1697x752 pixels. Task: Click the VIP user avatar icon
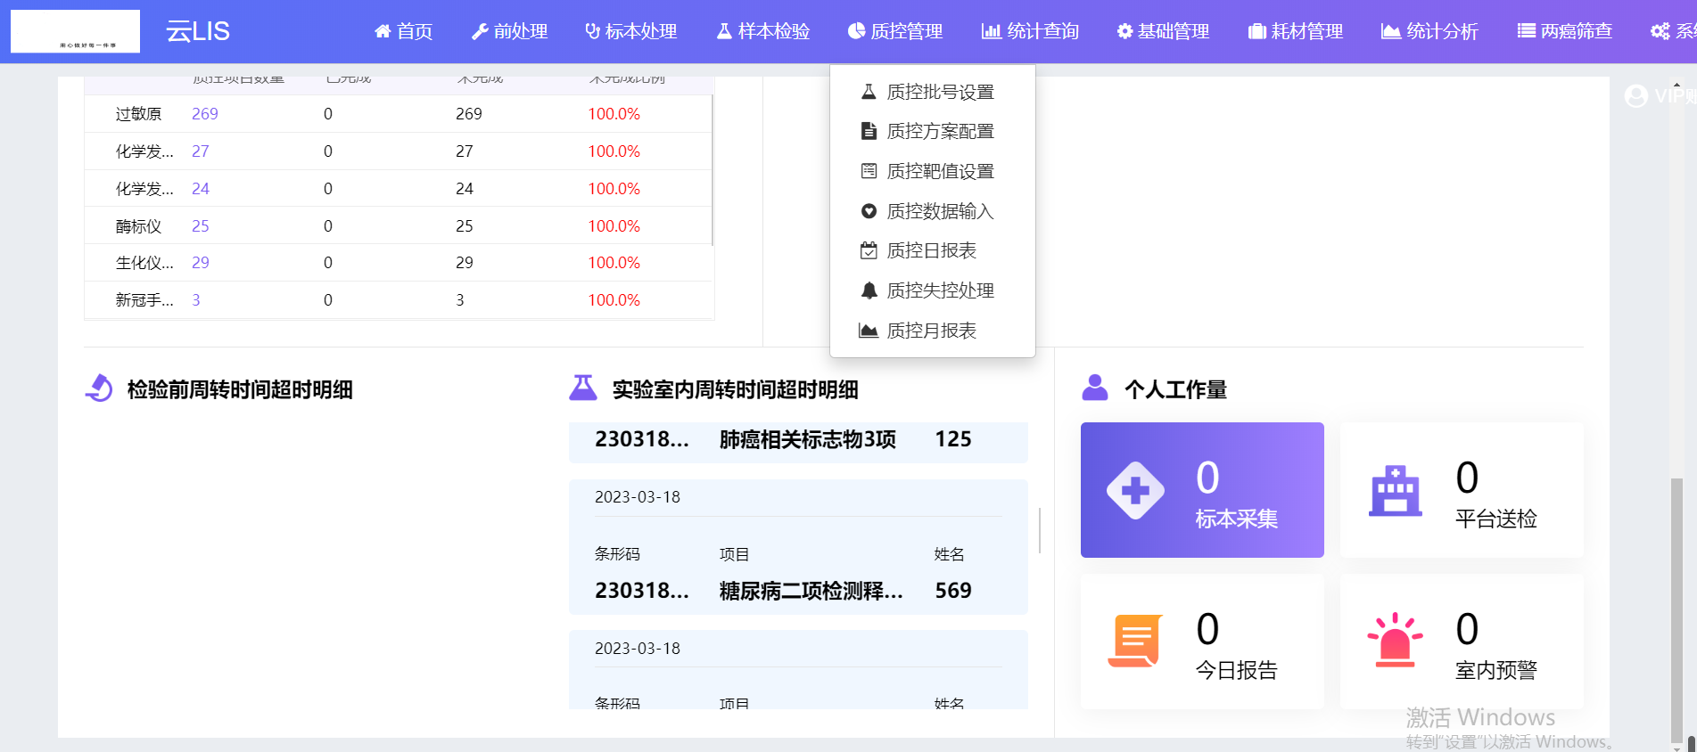tap(1636, 95)
